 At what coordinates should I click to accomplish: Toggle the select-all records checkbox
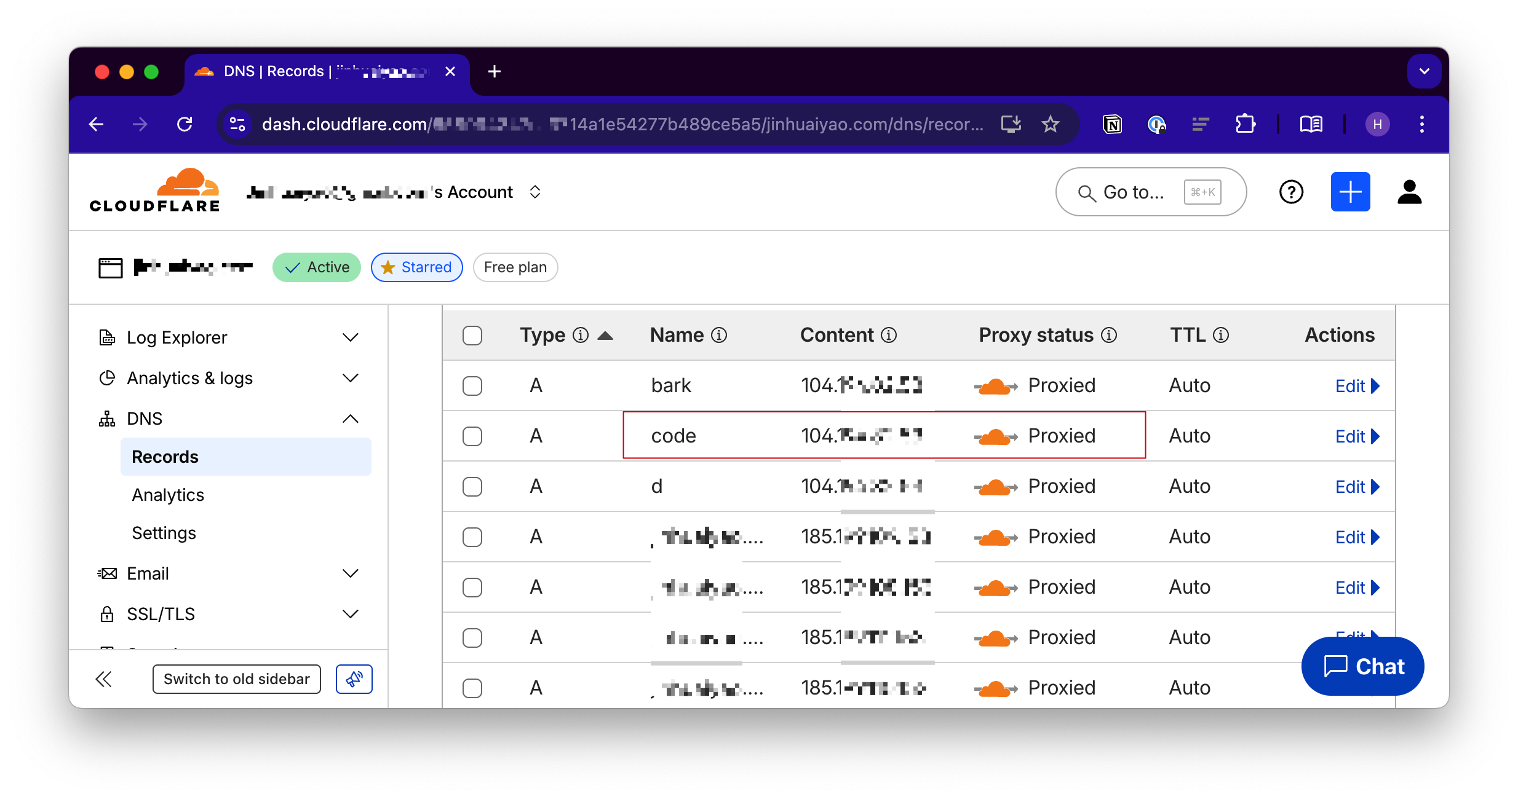tap(472, 336)
